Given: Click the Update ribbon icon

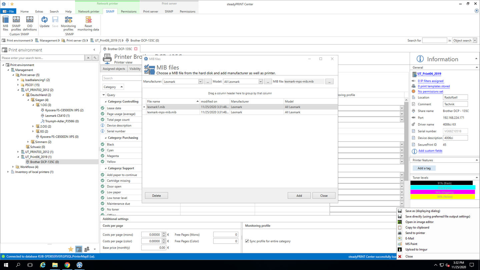Looking at the screenshot, I should point(44,22).
